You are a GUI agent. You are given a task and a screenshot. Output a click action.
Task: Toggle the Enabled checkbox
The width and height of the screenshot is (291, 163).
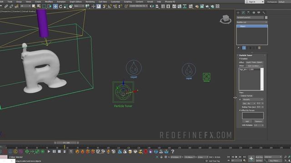tap(240, 58)
